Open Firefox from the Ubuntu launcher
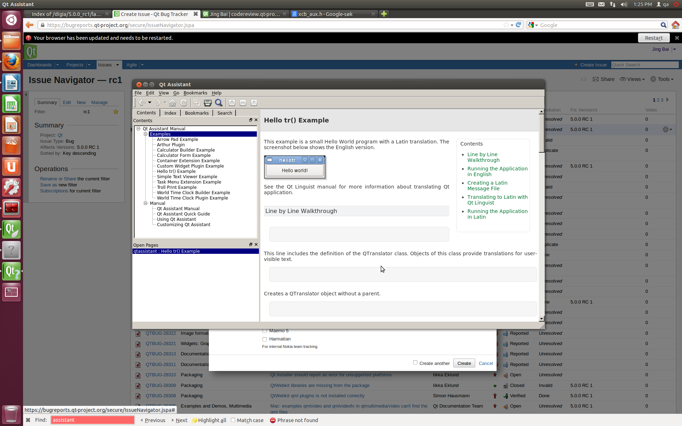The image size is (682, 426). [11, 62]
